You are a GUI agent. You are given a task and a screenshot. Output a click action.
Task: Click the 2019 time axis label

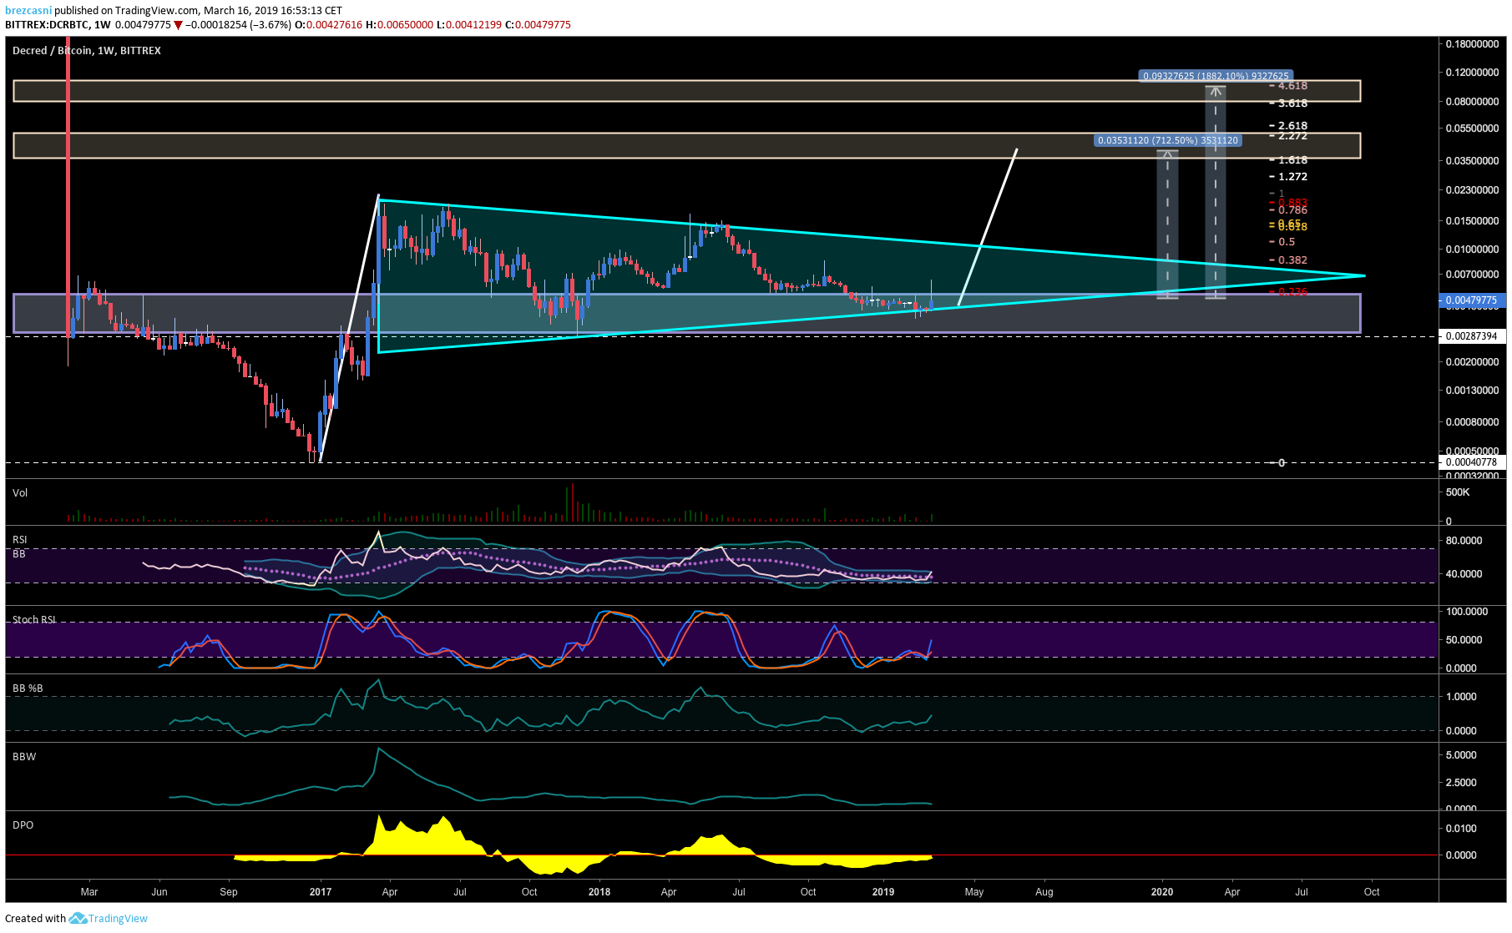[x=883, y=892]
